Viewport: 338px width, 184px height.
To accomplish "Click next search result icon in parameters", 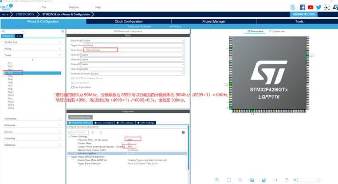I will (101, 132).
